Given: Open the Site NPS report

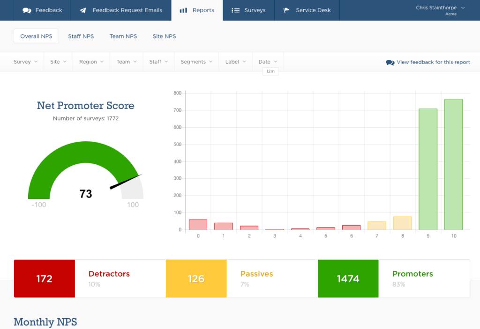Looking at the screenshot, I should point(164,36).
